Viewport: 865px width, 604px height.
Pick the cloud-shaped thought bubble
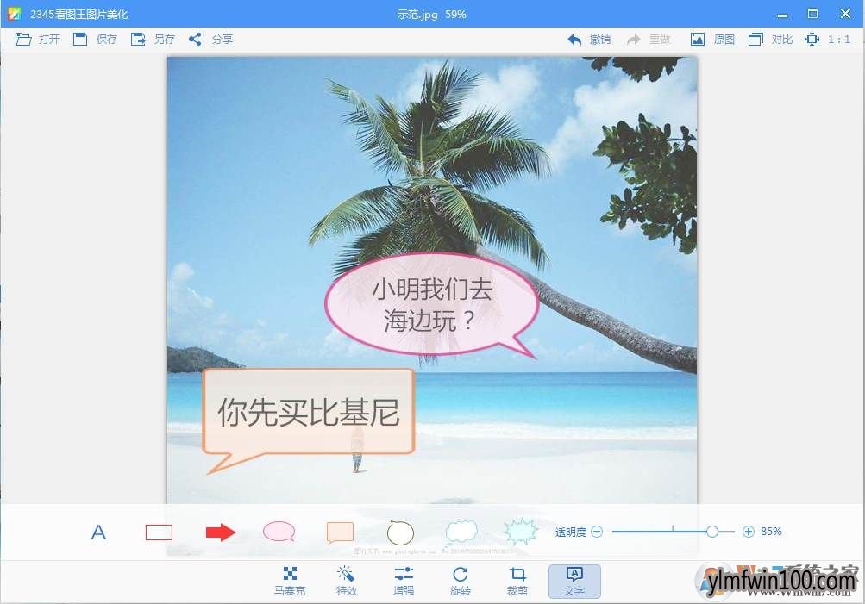[x=461, y=532]
